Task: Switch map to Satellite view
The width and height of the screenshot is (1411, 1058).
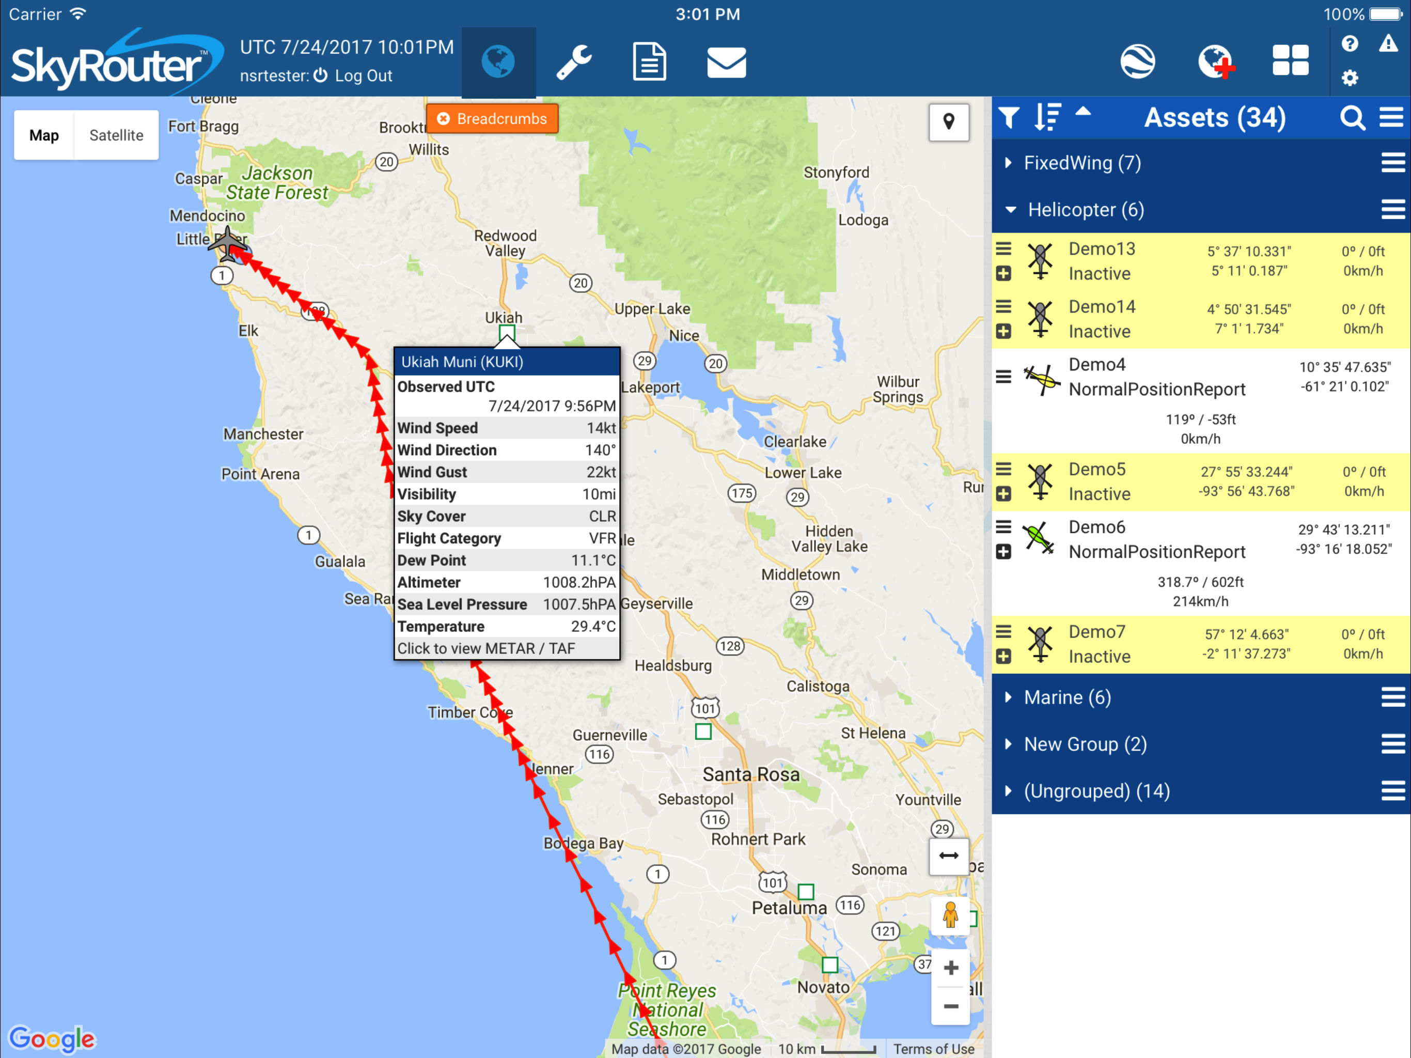Action: tap(116, 135)
